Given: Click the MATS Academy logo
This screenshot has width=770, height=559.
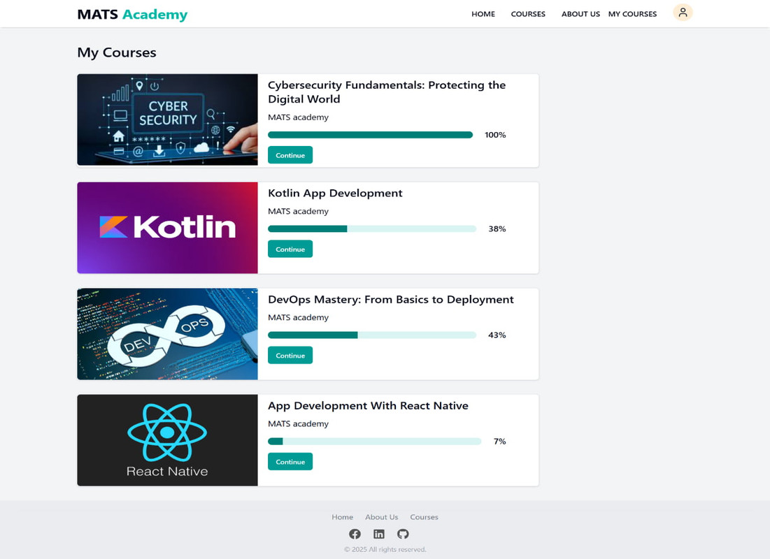Looking at the screenshot, I should click(x=132, y=14).
